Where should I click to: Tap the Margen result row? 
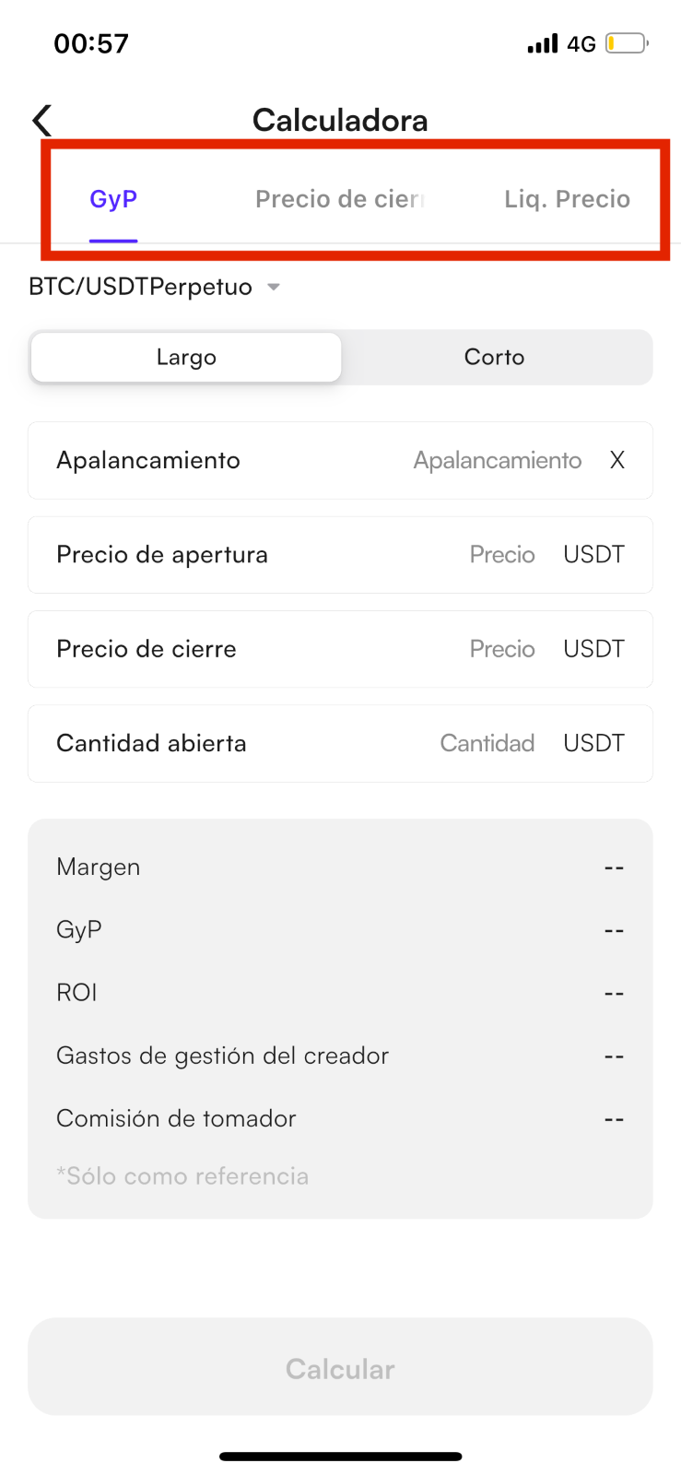pos(340,867)
